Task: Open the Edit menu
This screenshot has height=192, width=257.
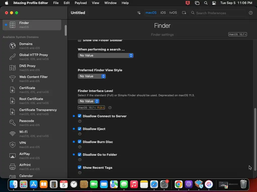Action: 67,3
